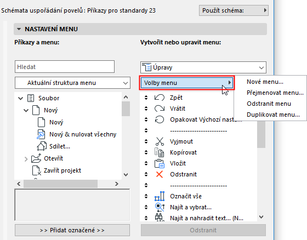This screenshot has height=240, width=307.
Task: Click the blank page icon of Nový submenu
Action: coord(36,110)
